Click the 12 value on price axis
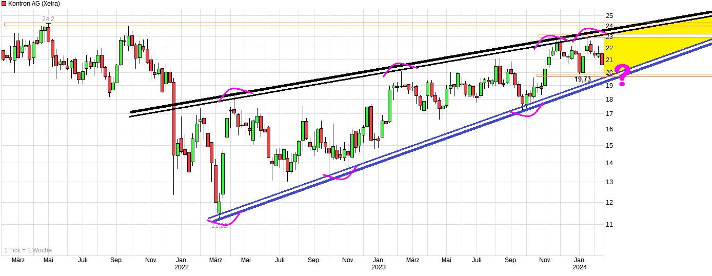Image resolution: width=712 pixels, height=276 pixels. (x=609, y=202)
